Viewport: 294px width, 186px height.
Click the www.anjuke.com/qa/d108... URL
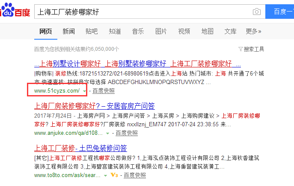click(68, 133)
